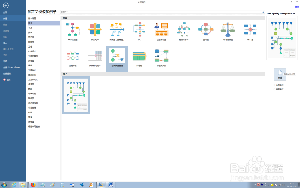Image resolution: width=300 pixels, height=188 pixels.
Task: Open the Paint palette taskbar icon
Action: [x=52, y=185]
